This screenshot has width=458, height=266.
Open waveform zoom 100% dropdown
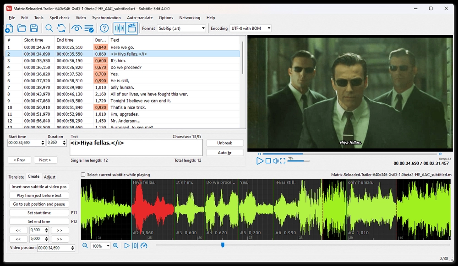(x=100, y=246)
